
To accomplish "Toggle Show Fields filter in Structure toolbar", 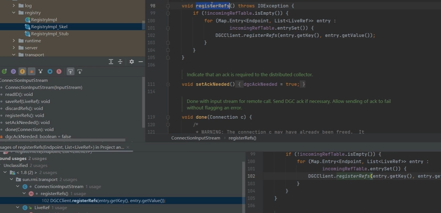I will click(22, 72).
